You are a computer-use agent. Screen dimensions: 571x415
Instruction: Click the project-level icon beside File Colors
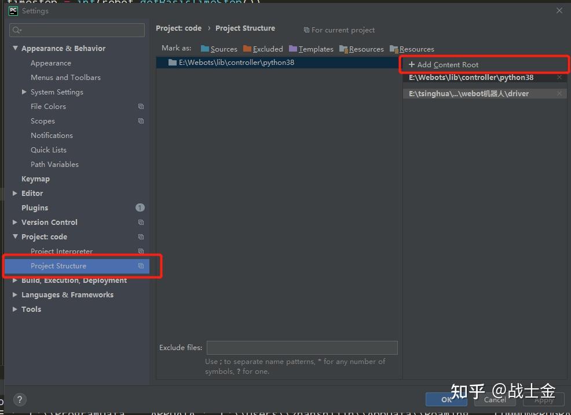[141, 107]
